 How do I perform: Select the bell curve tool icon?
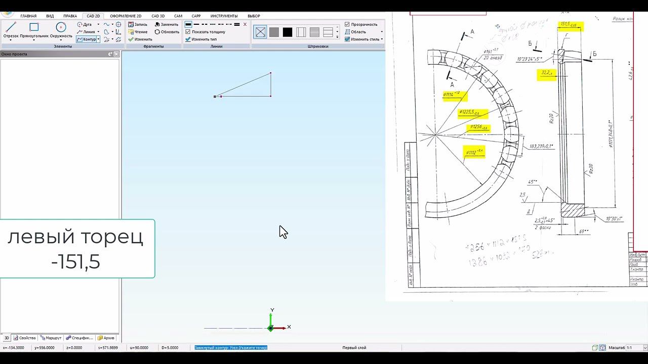point(107,32)
